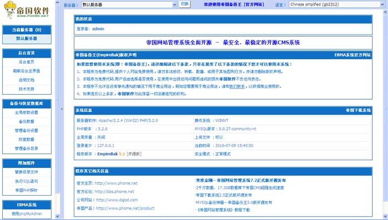Select 后台首页 in the sidebar menu
The image size is (388, 220).
[27, 62]
